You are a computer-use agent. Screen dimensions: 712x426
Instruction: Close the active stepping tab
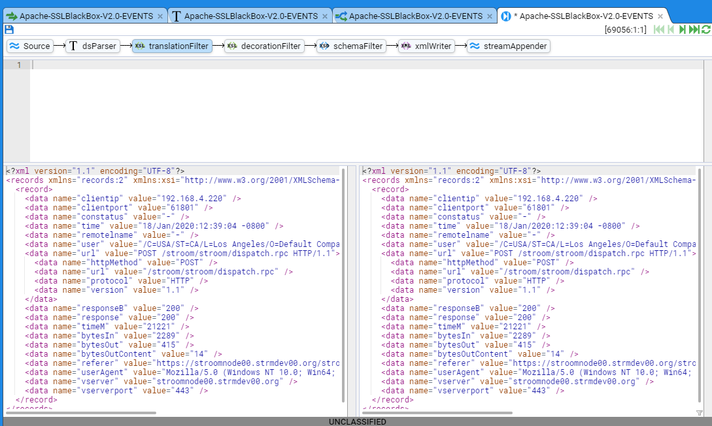660,16
